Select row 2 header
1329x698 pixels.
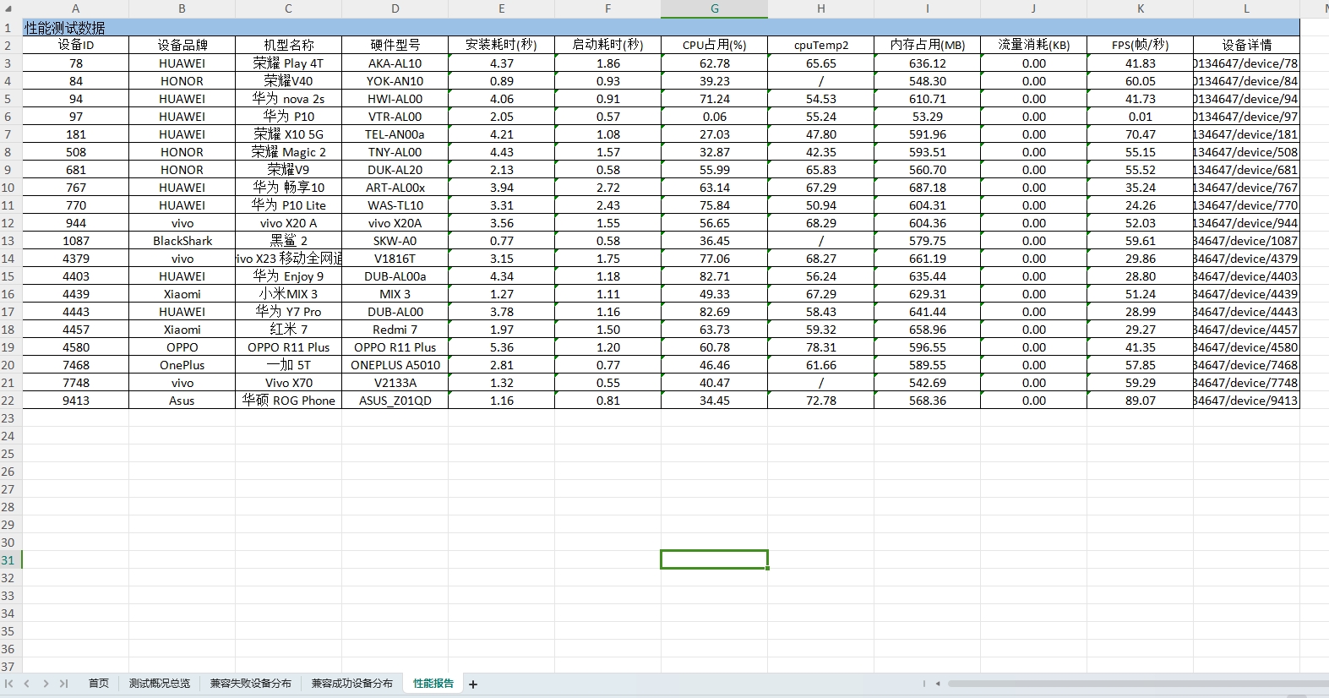pyautogui.click(x=10, y=46)
